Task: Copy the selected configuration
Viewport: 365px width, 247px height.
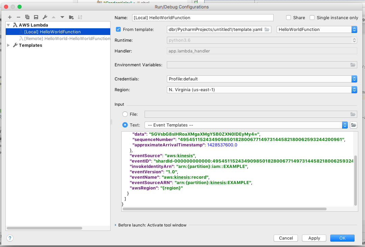Action: [x=27, y=17]
